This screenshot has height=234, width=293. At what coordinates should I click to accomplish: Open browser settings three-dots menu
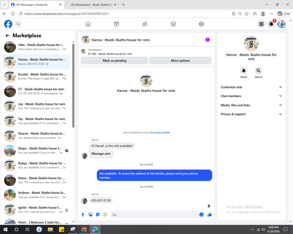click(x=271, y=13)
